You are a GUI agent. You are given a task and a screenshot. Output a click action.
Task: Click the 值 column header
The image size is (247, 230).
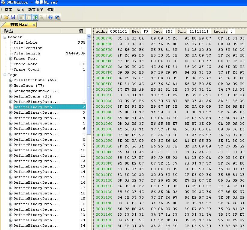pyautogui.click(x=73, y=31)
